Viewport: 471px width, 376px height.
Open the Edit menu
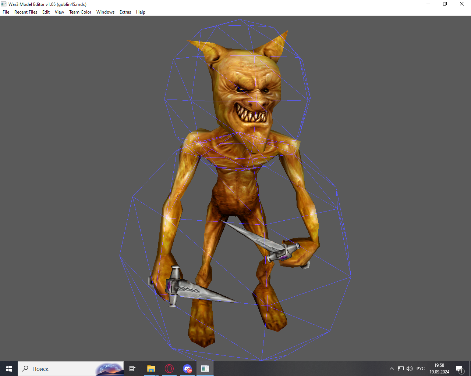point(46,12)
